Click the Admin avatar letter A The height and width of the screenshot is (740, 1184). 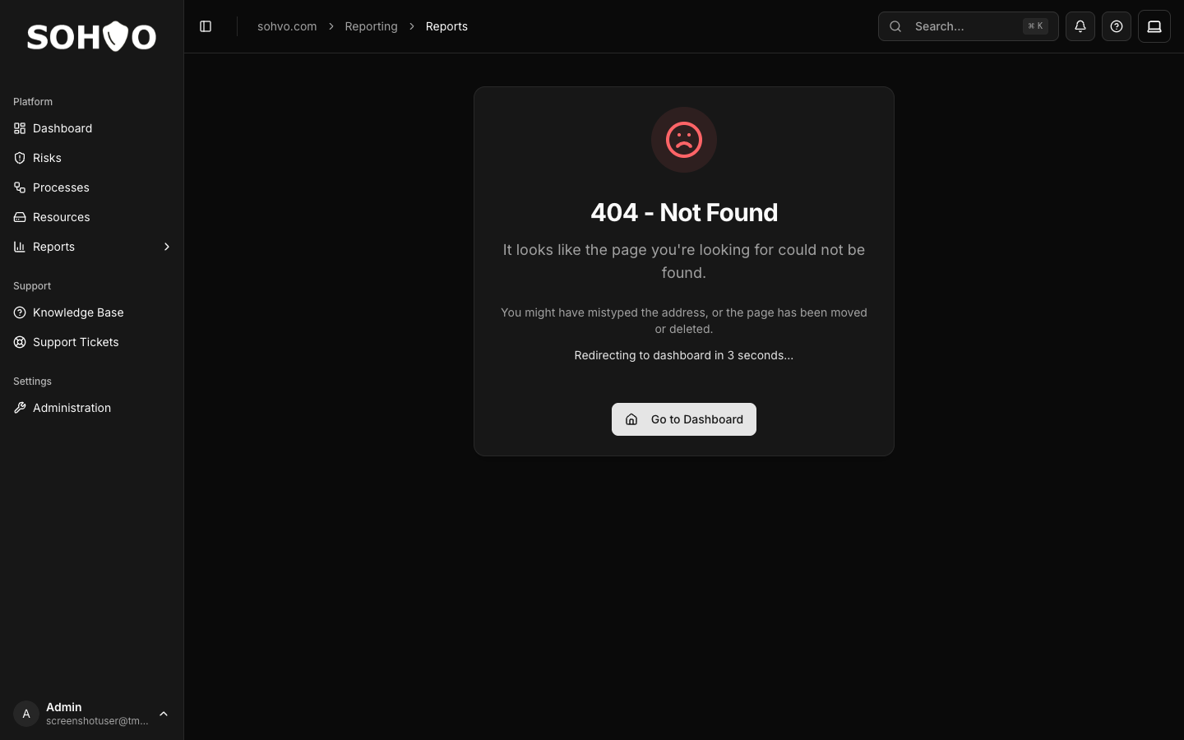(x=26, y=714)
